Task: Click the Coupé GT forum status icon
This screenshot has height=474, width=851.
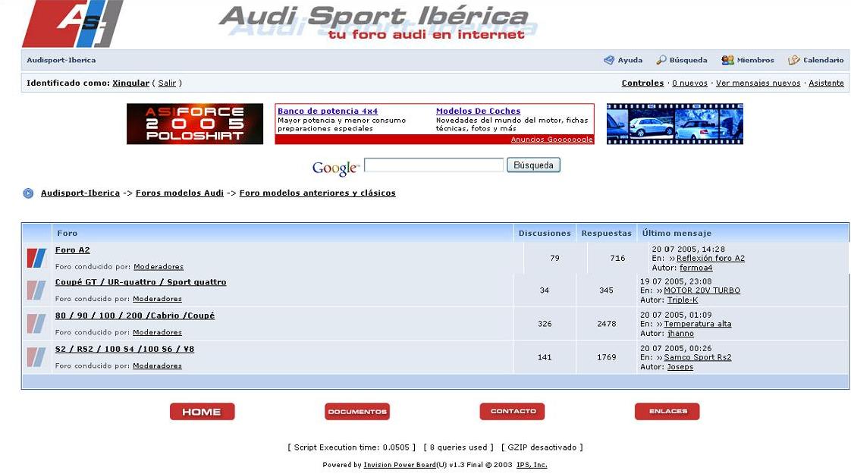Action: pyautogui.click(x=36, y=290)
